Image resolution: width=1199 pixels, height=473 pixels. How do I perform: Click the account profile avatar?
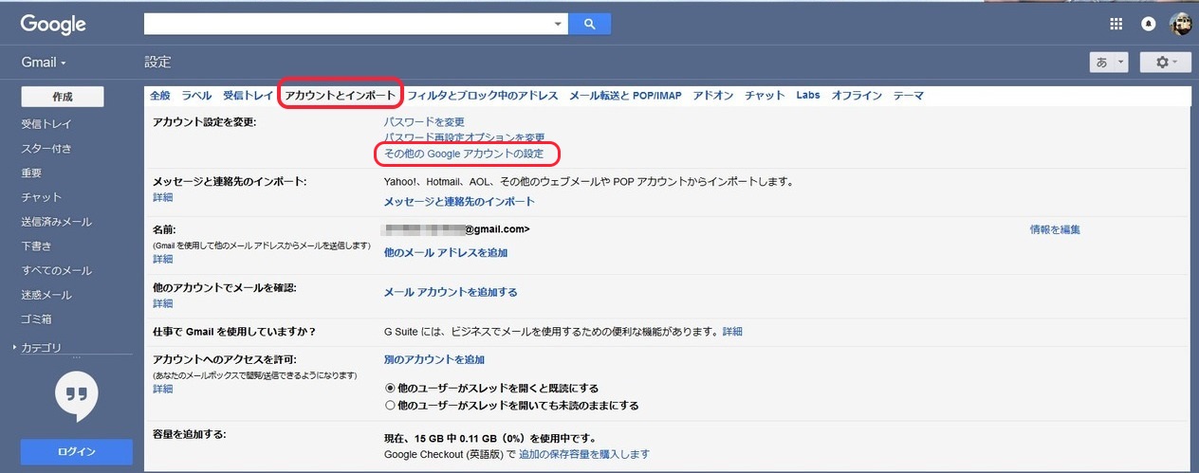click(1181, 25)
